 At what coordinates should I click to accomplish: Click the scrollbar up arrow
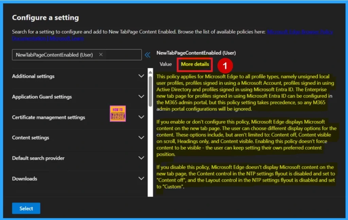pos(150,72)
